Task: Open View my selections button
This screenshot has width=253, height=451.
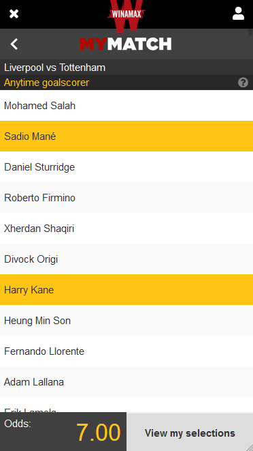Action: pos(190,433)
